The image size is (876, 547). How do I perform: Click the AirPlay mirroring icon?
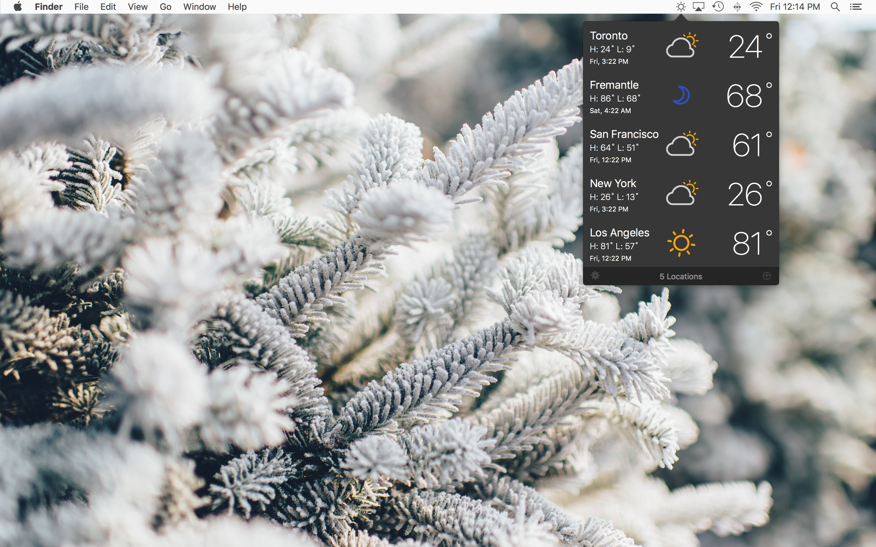[699, 6]
